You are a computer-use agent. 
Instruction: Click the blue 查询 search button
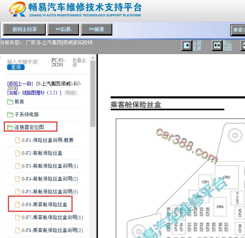click(16, 67)
